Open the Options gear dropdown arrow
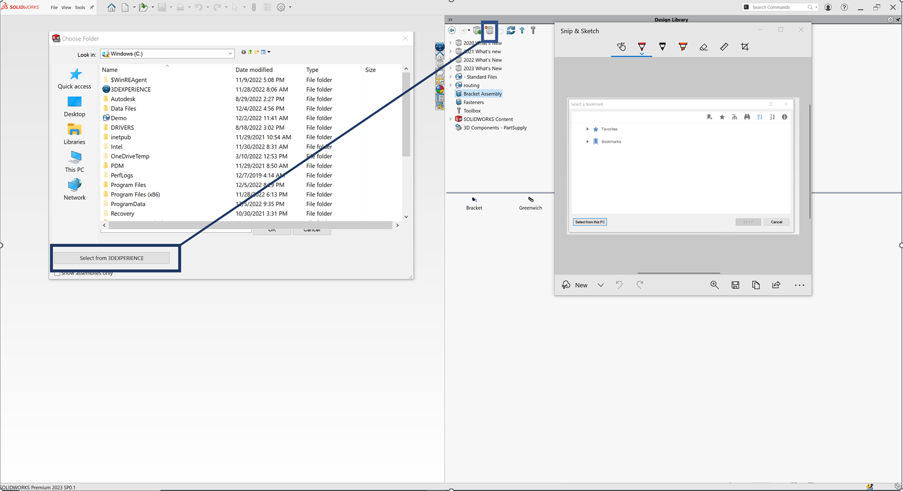 coord(290,7)
